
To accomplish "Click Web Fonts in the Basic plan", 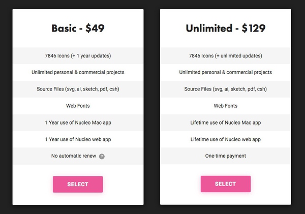I will [78, 106].
